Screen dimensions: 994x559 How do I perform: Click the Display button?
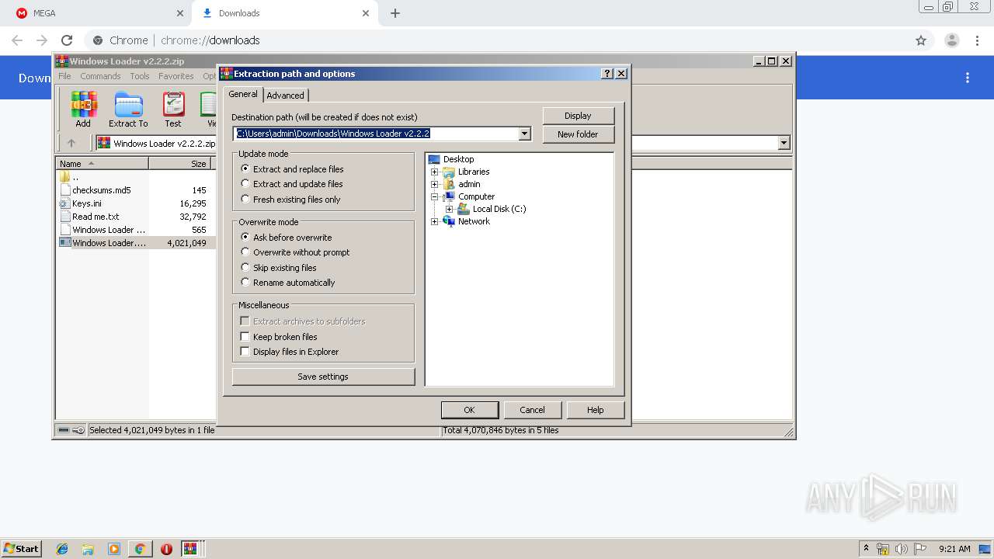click(x=578, y=116)
